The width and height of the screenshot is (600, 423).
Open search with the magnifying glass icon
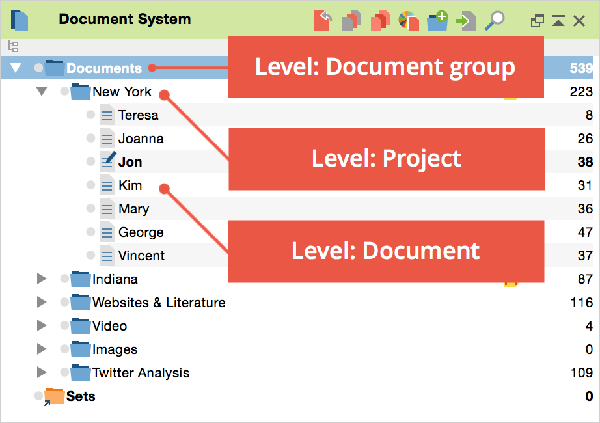(x=495, y=21)
